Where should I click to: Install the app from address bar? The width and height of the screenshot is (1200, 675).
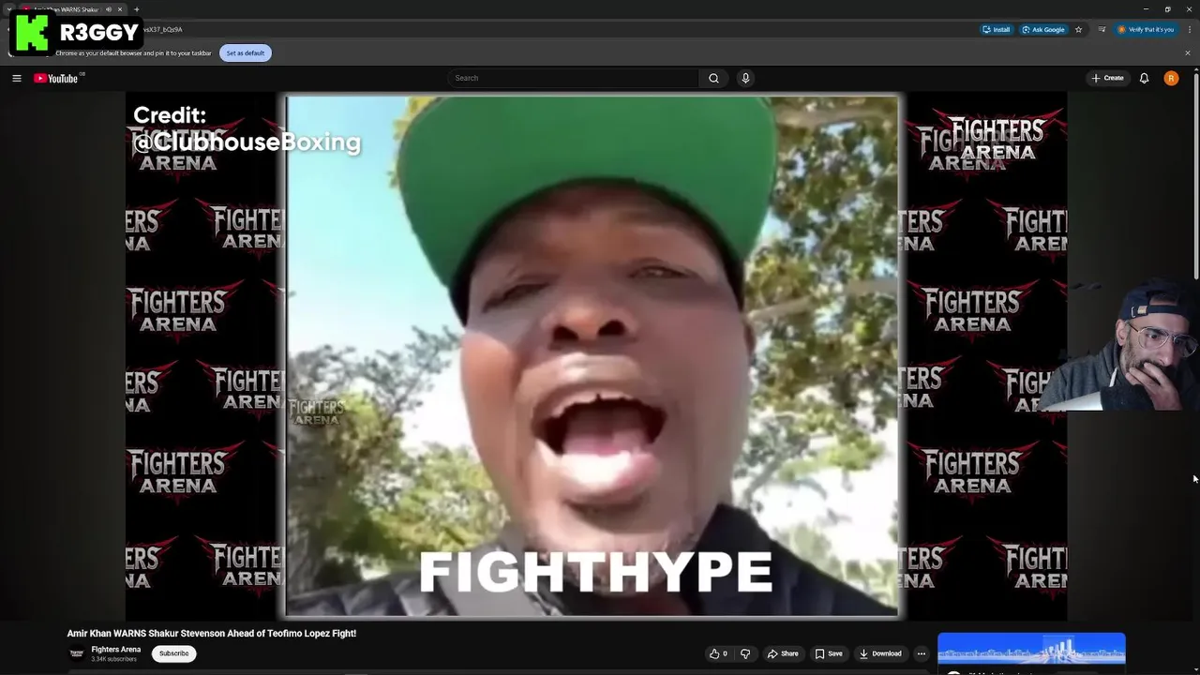996,29
